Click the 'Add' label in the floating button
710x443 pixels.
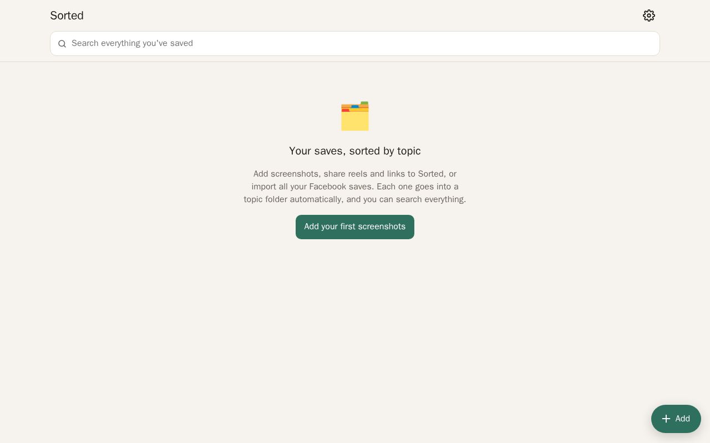pos(683,419)
